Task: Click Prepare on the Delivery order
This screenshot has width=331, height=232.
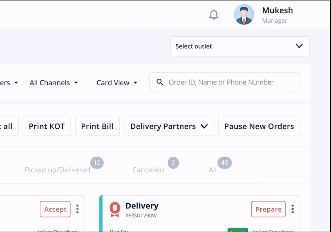Action: (x=268, y=209)
